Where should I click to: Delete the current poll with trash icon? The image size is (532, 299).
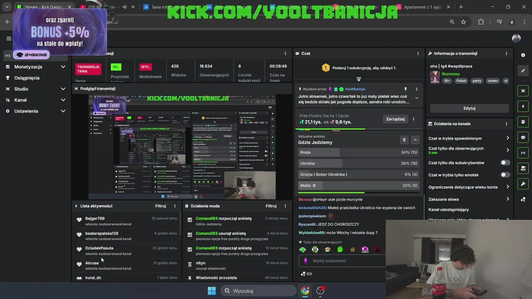[x=404, y=140]
